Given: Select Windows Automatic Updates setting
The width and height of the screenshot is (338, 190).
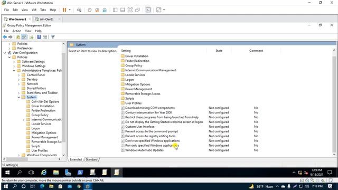Looking at the screenshot, I should tap(144, 150).
